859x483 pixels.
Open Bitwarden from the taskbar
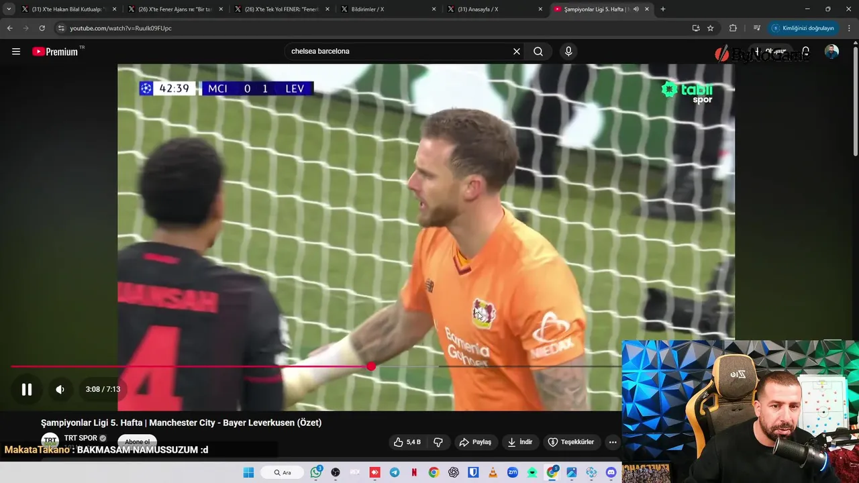point(473,472)
